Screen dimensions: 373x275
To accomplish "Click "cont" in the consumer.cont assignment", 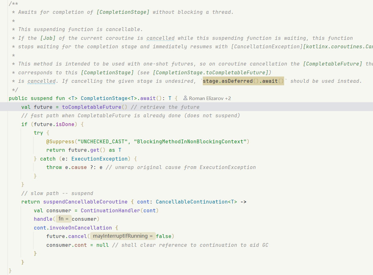I will click(81, 245).
